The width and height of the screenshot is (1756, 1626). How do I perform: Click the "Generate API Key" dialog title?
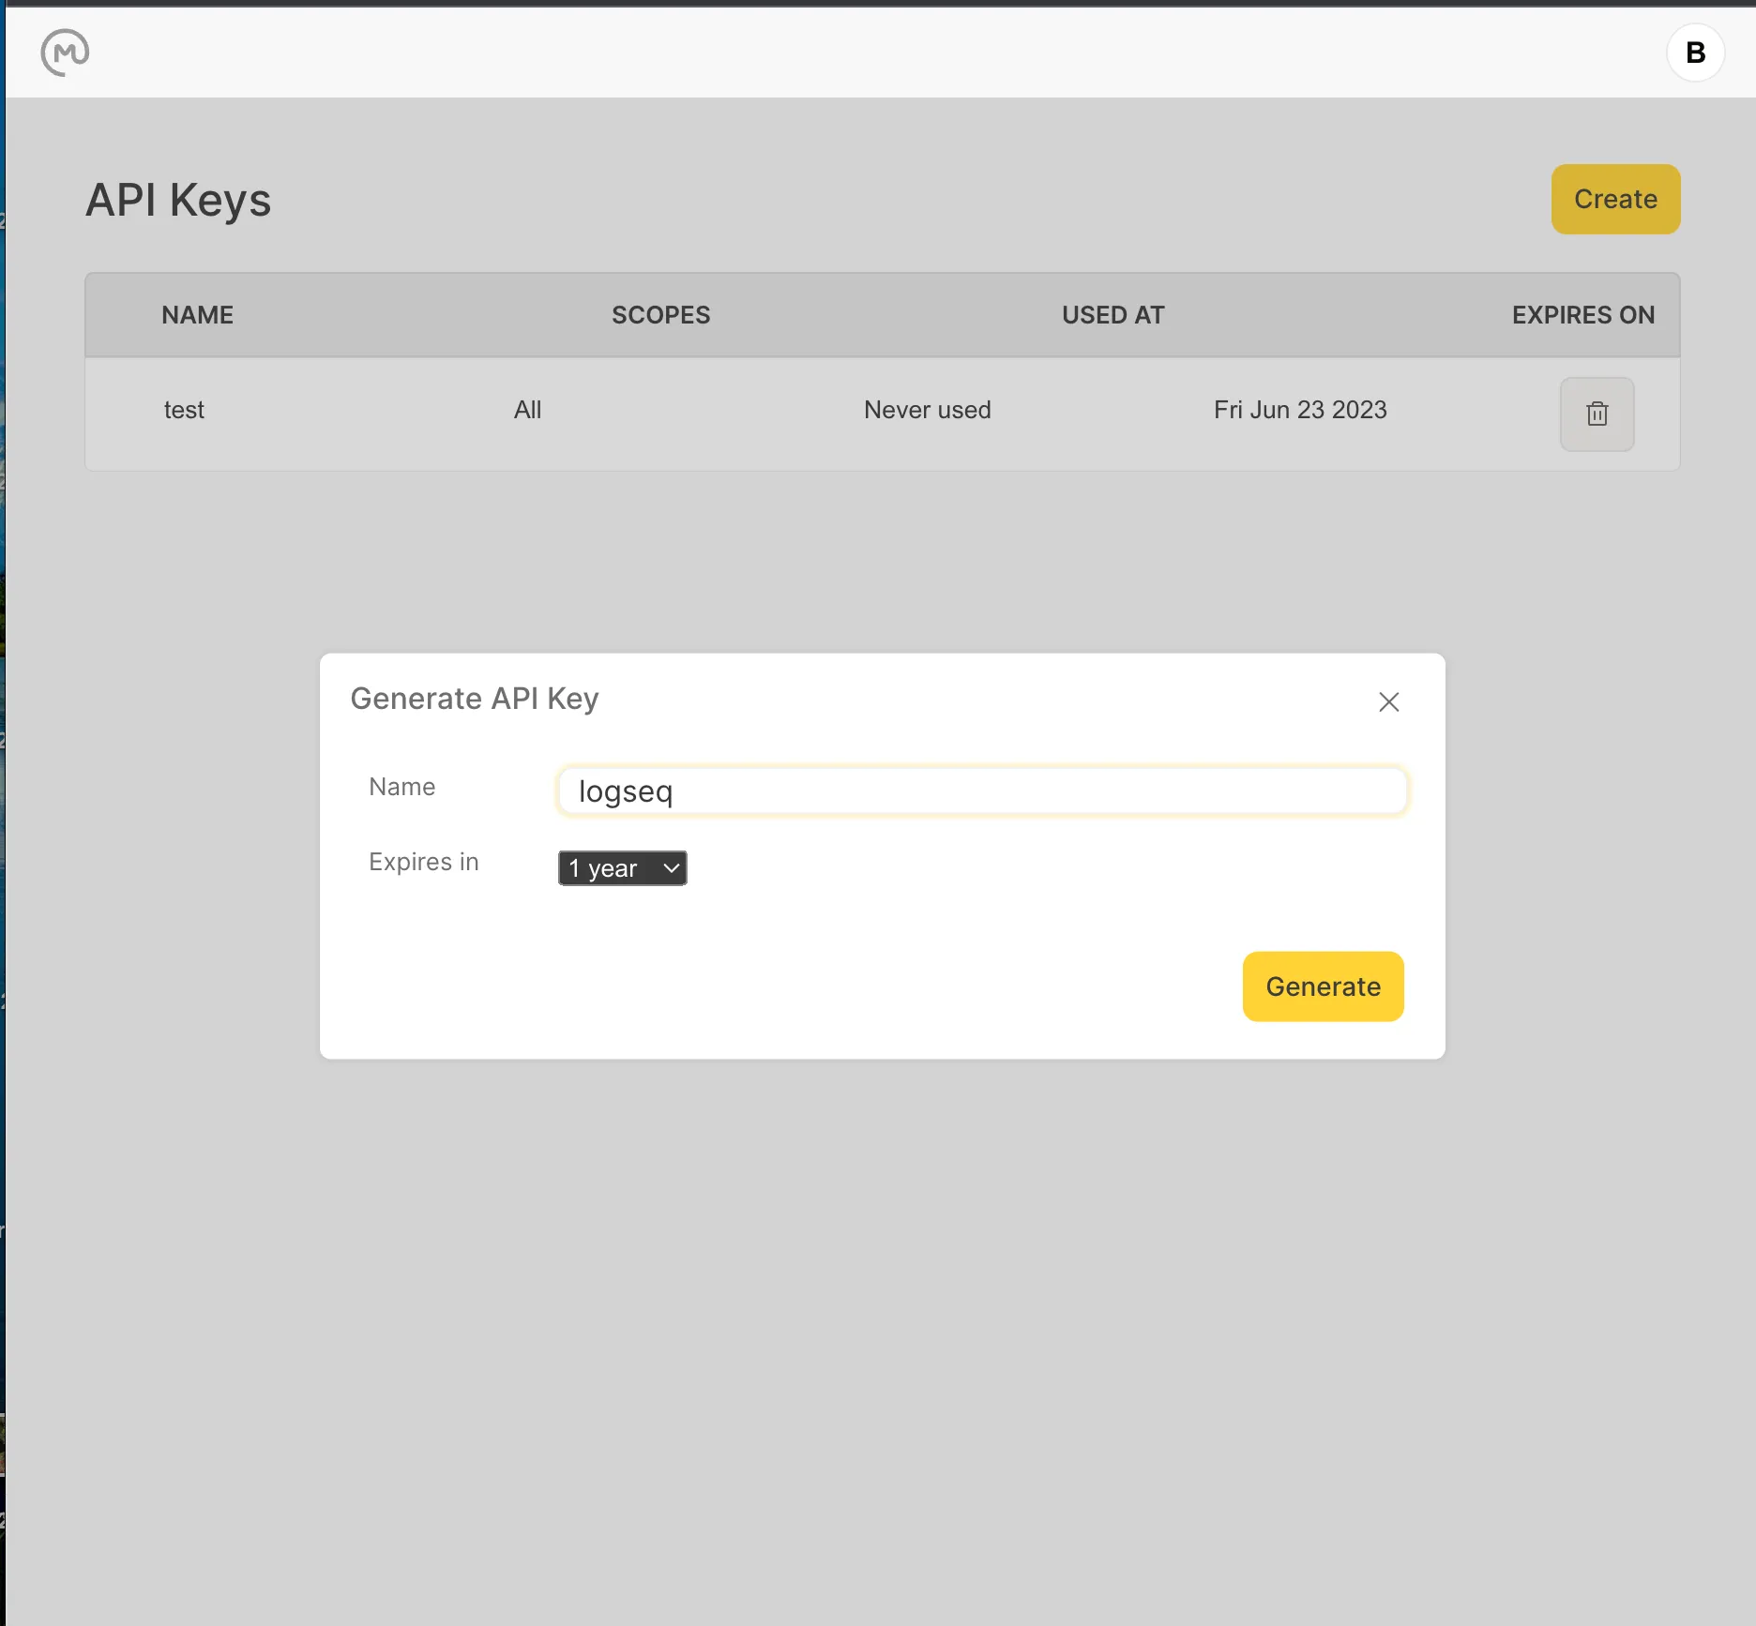point(474,699)
